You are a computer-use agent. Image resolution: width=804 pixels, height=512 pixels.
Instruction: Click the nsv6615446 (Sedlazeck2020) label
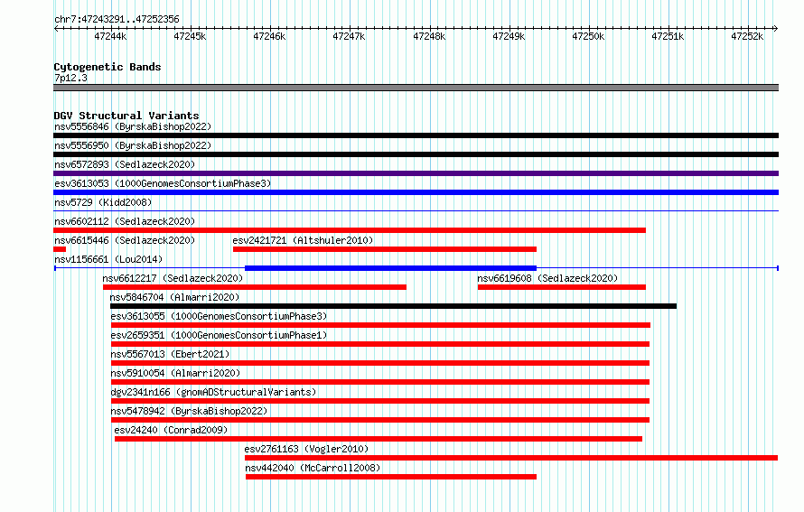125,240
